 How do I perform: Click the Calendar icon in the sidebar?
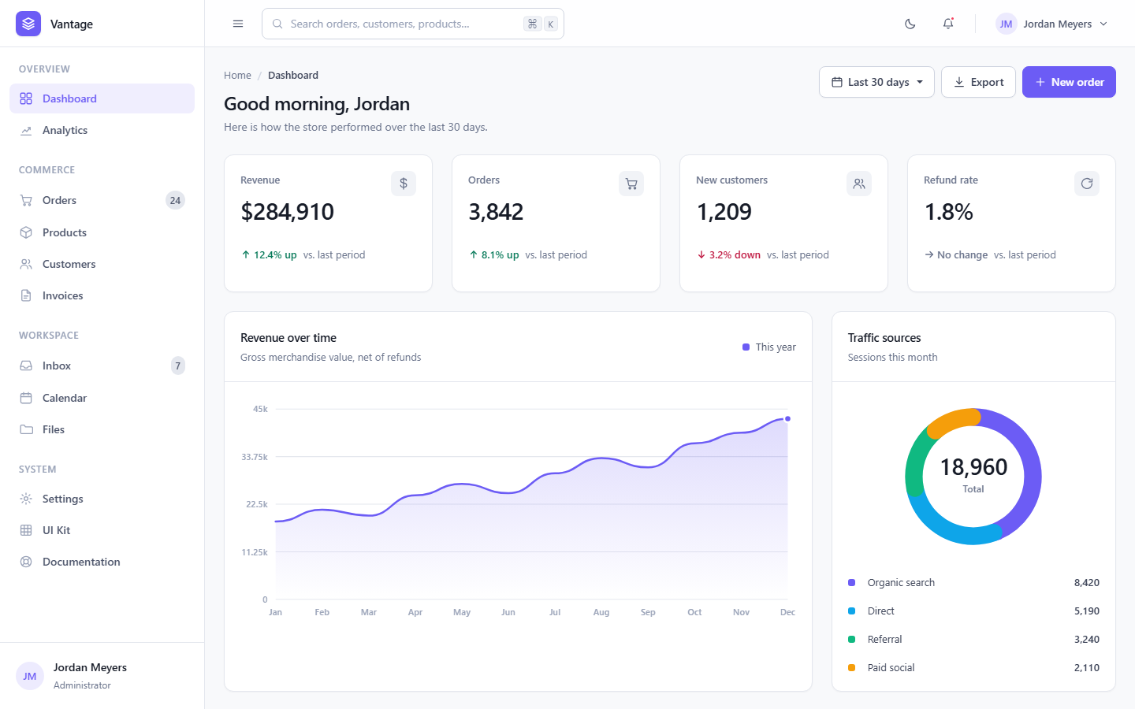tap(26, 398)
